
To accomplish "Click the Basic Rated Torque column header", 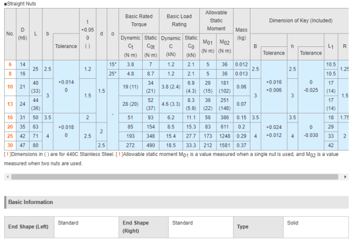I will pos(138,20).
